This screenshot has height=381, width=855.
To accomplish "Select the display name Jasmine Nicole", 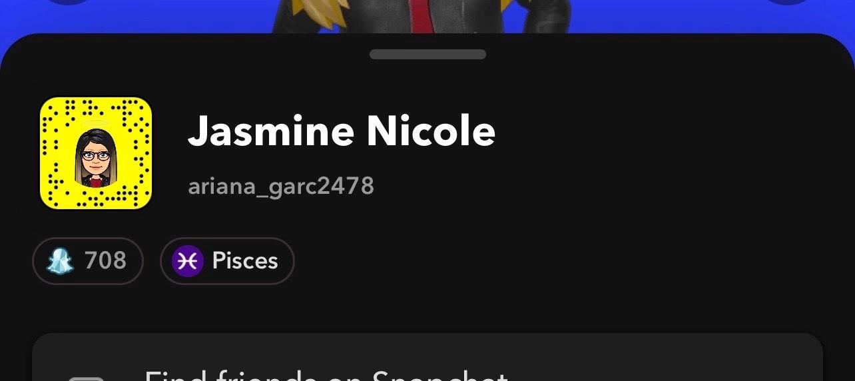I will (x=342, y=131).
